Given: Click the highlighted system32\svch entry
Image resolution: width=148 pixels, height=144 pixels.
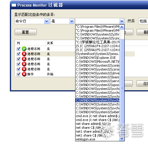Looking at the screenshot, I should coord(97,100).
